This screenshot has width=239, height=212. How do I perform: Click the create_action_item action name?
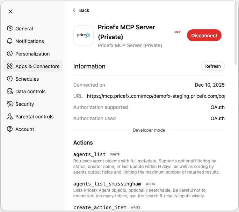coord(100,207)
